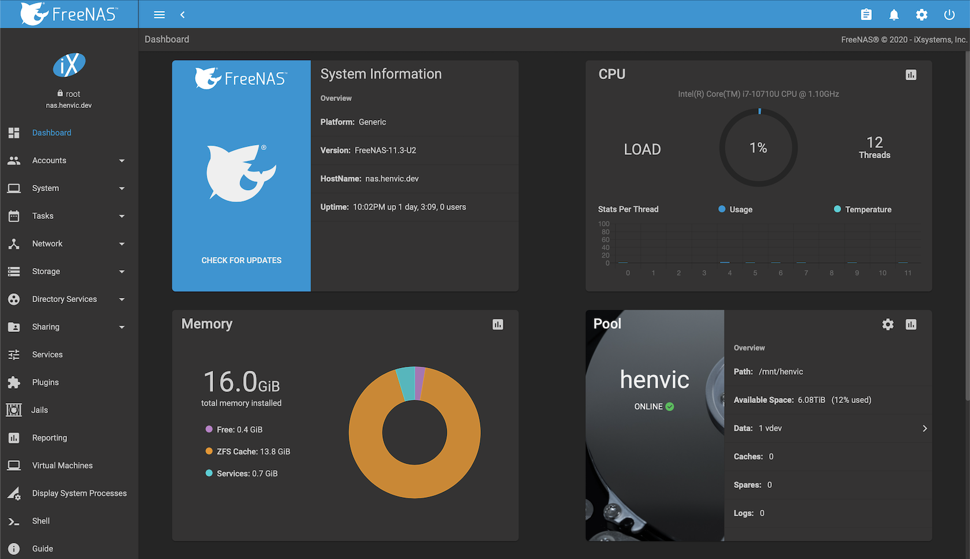Viewport: 970px width, 559px height.
Task: Open the settings gear in the top bar
Action: point(921,14)
